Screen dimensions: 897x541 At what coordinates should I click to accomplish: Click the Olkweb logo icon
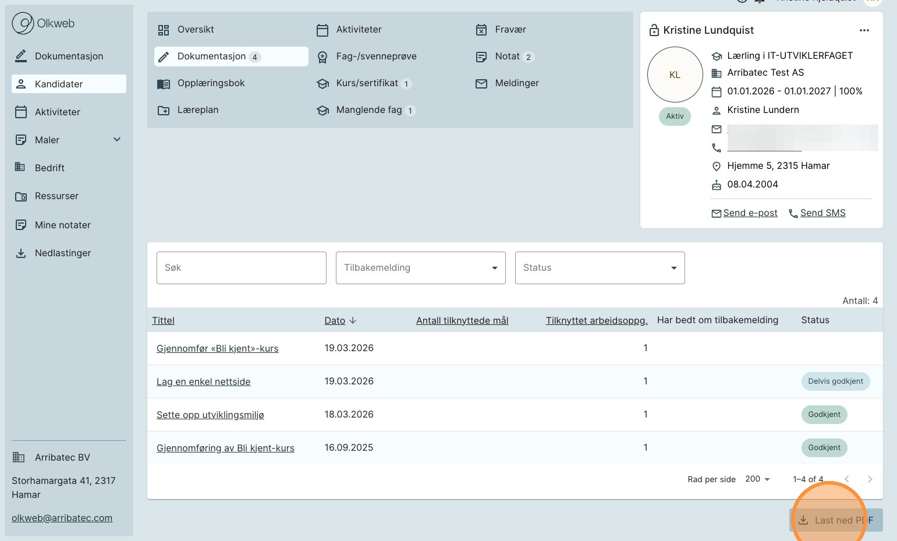(23, 23)
